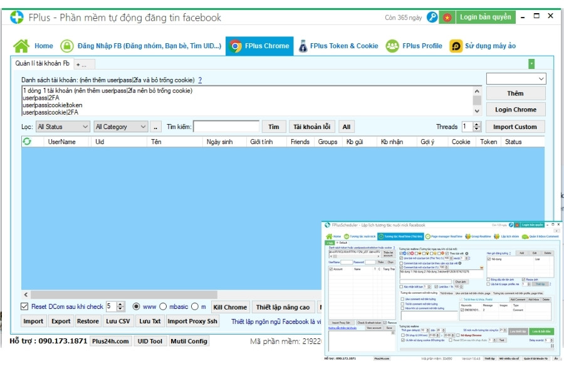Image resolution: width=564 pixels, height=376 pixels.
Task: Open the All Category filter dropdown
Action: (120, 127)
